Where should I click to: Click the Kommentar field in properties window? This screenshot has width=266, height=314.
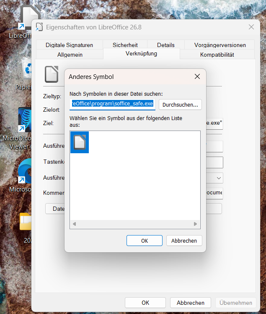pyautogui.click(x=214, y=193)
